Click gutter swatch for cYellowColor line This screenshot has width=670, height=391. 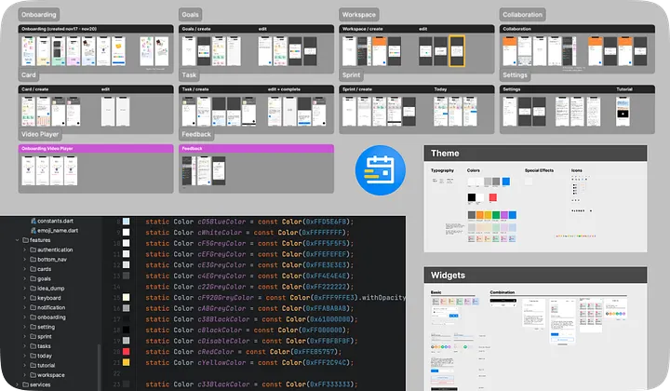126,362
